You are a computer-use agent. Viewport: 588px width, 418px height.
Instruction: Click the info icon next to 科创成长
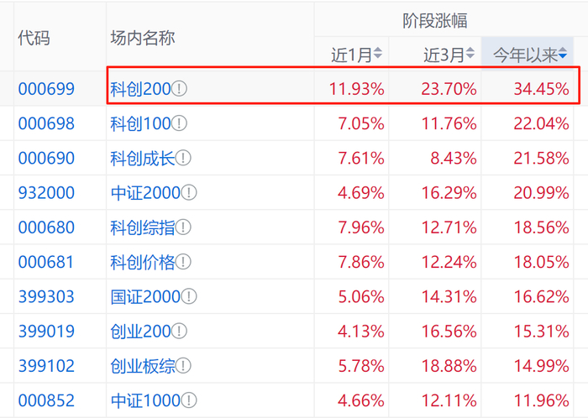183,158
